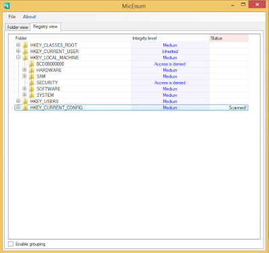This screenshot has width=269, height=253.
Task: Expand the HARDWARE subkey
Action: 24,70
